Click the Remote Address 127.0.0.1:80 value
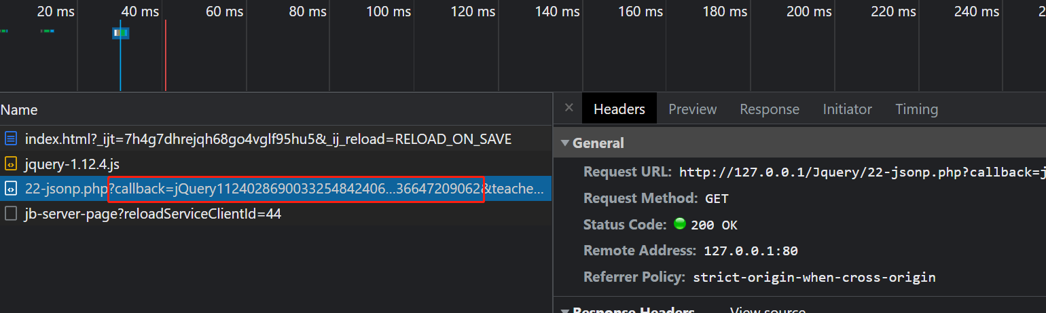This screenshot has height=313, width=1046. (751, 251)
